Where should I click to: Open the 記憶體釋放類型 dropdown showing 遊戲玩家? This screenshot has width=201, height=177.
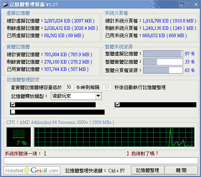(76, 96)
